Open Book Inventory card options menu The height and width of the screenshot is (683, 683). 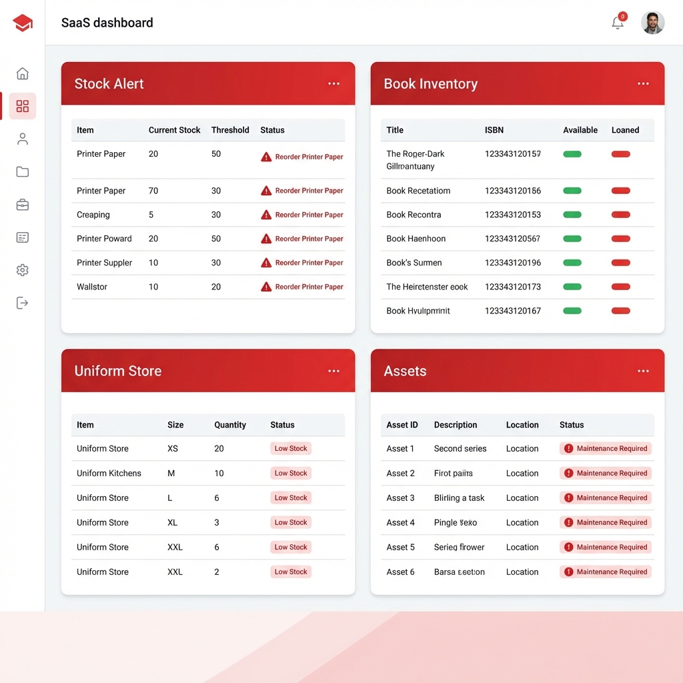(643, 84)
